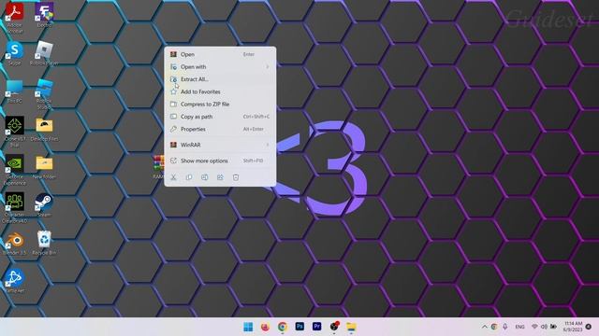This screenshot has width=599, height=336.
Task: Expand the WinRAR submenu arrow
Action: [x=268, y=145]
